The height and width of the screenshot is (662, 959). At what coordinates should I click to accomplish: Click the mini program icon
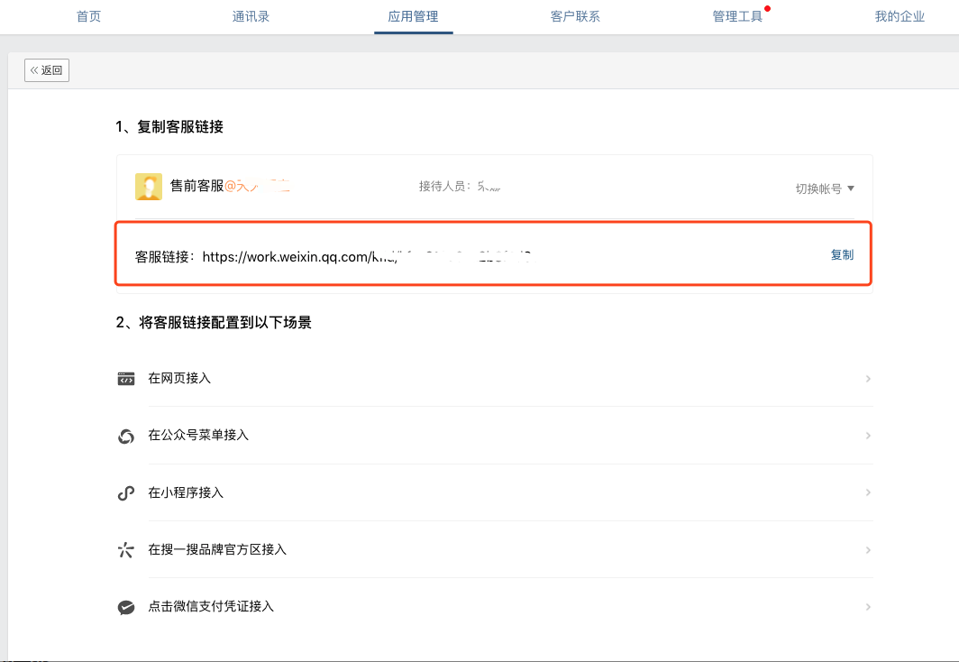tap(125, 493)
